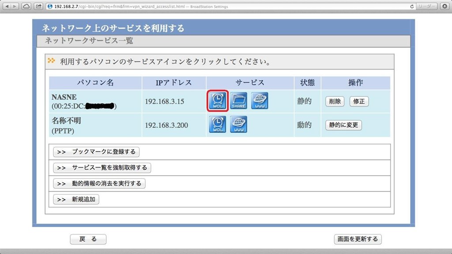
Task: Go back with the browser back arrow
Action: click(x=7, y=6)
